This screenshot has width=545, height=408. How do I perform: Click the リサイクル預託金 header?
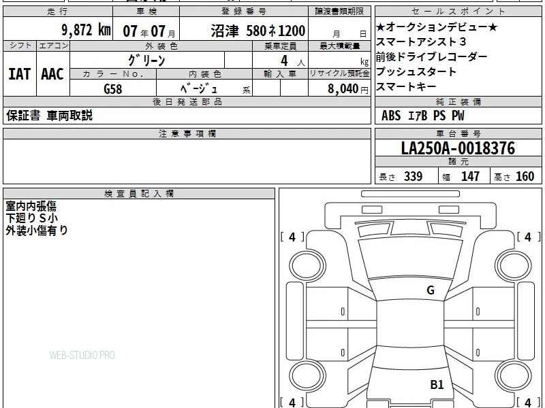[339, 74]
